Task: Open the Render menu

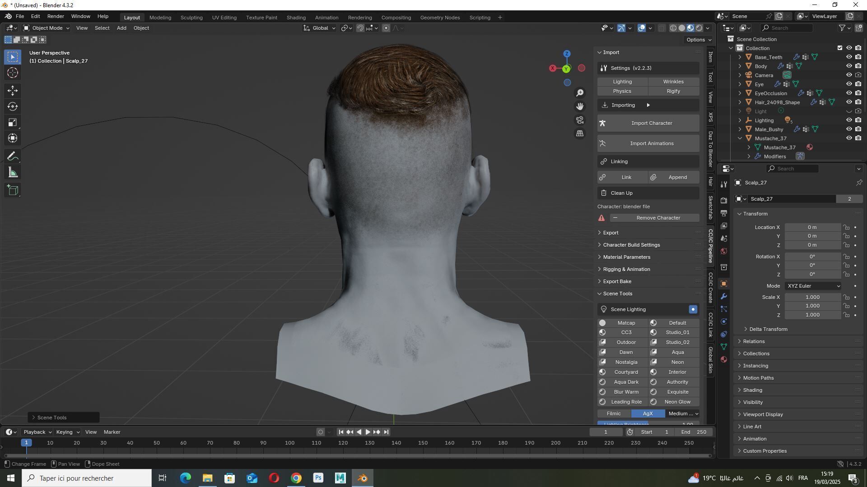Action: tap(56, 16)
